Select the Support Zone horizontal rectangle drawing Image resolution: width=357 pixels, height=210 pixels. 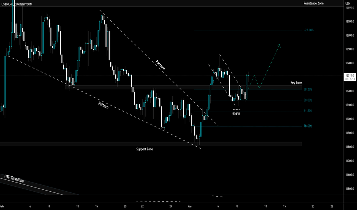[x=151, y=144]
